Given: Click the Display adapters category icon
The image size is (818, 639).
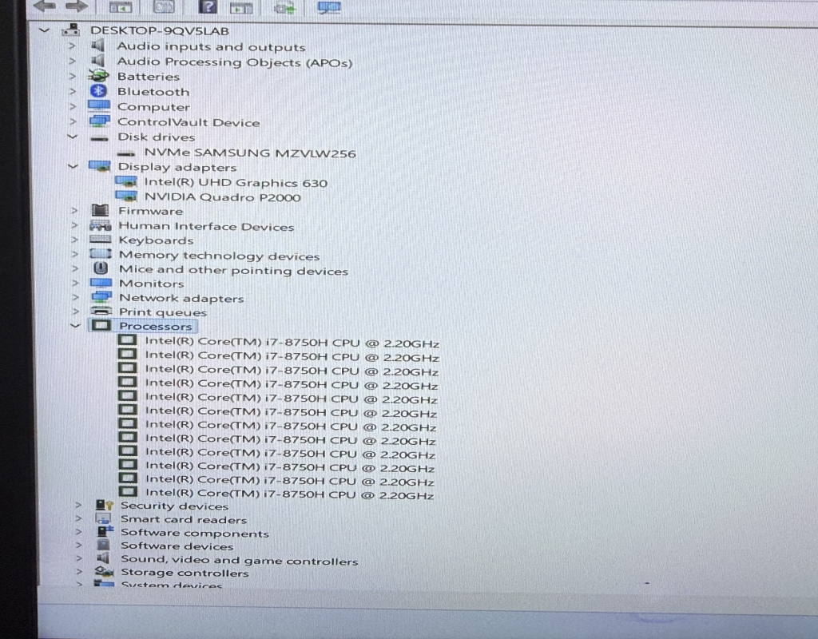Looking at the screenshot, I should click(99, 166).
